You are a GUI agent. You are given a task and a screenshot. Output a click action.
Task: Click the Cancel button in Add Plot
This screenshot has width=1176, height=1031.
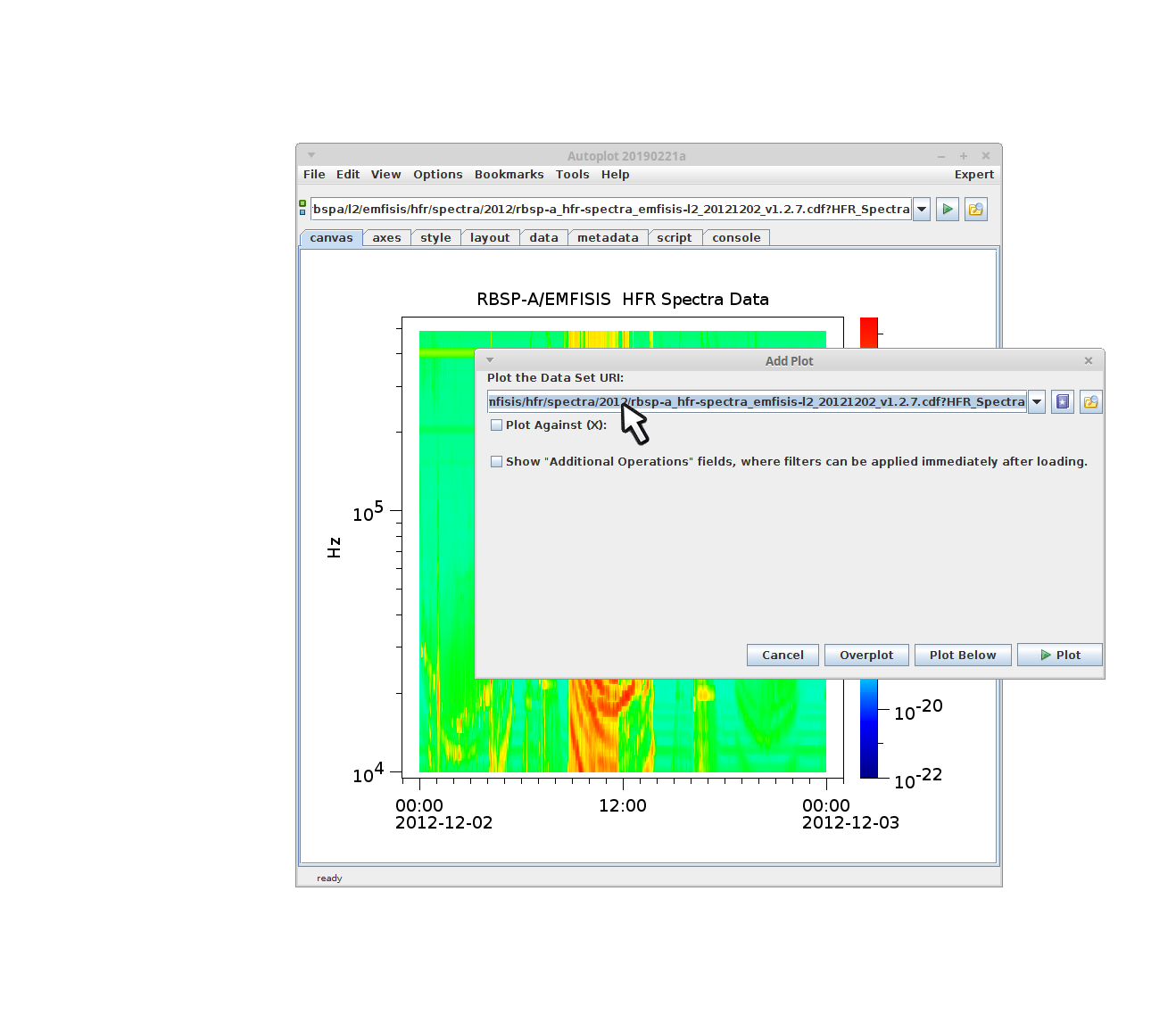click(x=783, y=656)
